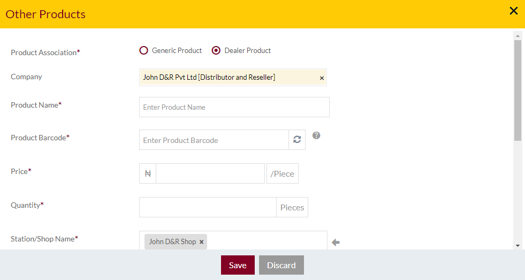Viewport: 525px width, 280px height.
Task: Click the Naira currency symbol box
Action: point(148,173)
